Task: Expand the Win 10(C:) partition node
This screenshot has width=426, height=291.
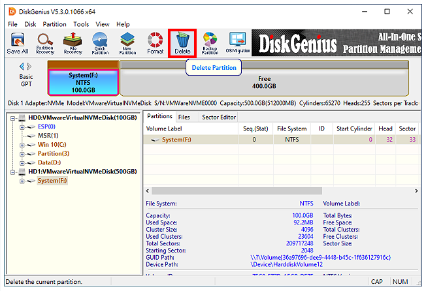Action: (x=22, y=145)
